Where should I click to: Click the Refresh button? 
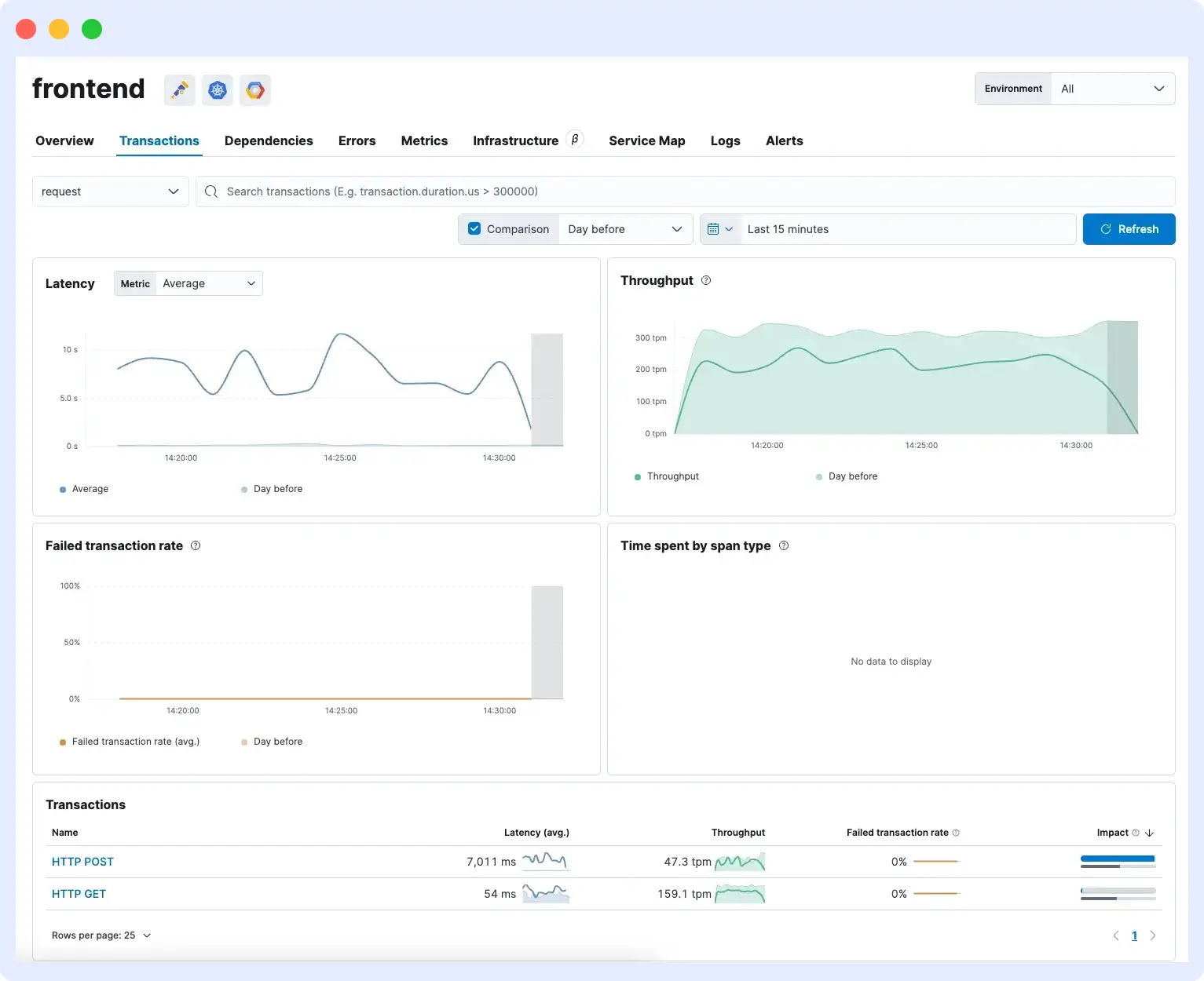pyautogui.click(x=1129, y=229)
